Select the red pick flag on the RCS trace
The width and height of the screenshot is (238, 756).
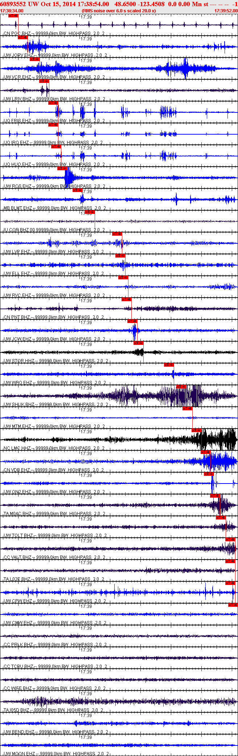62,168
